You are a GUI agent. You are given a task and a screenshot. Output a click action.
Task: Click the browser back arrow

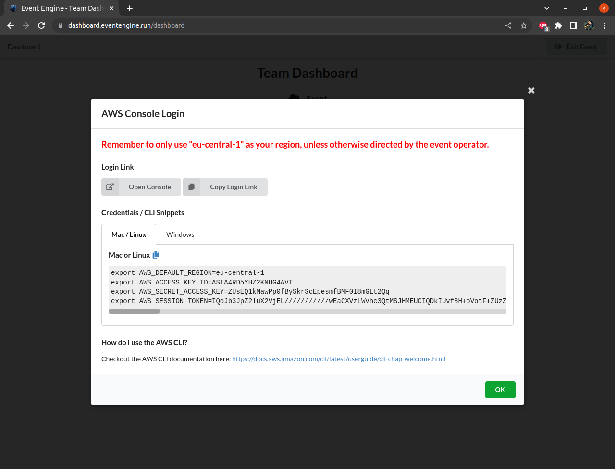coord(11,25)
